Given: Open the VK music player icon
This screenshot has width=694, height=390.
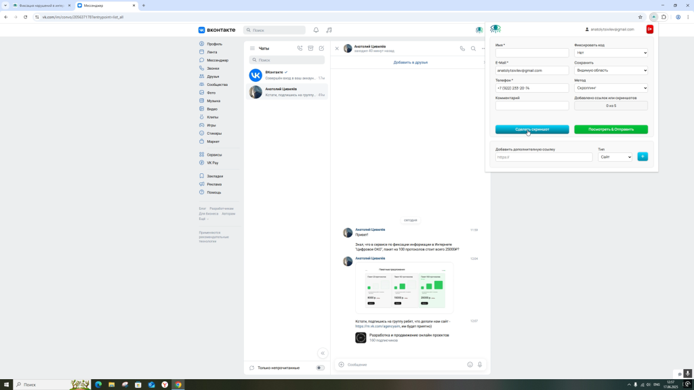Looking at the screenshot, I should point(329,30).
